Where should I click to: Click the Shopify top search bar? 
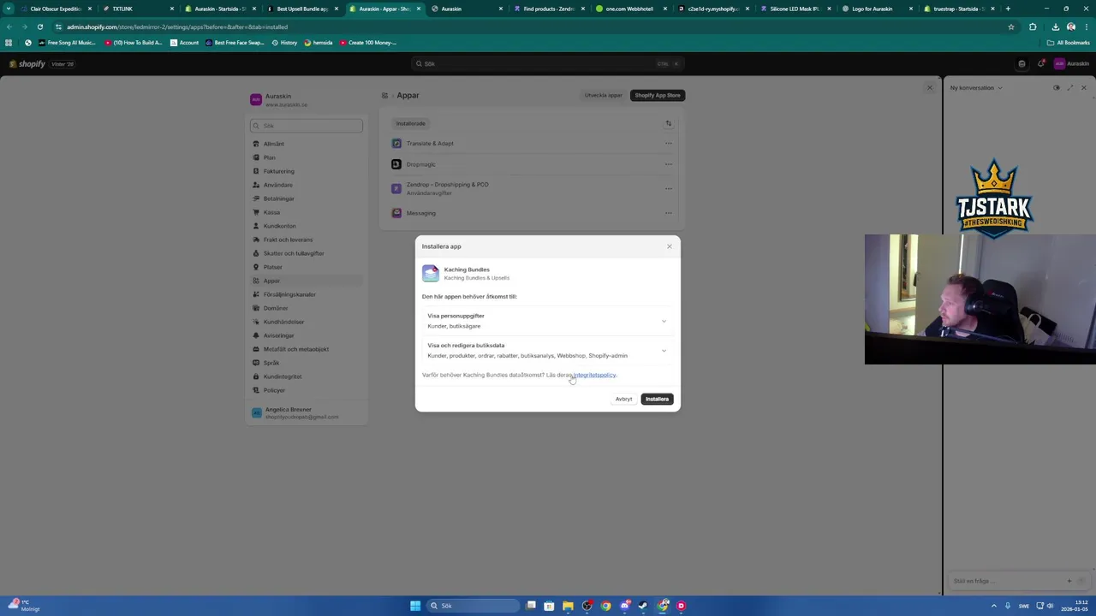click(x=547, y=63)
